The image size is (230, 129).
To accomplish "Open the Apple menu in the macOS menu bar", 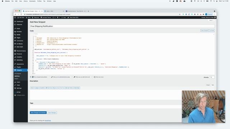I will pyautogui.click(x=3, y=1).
